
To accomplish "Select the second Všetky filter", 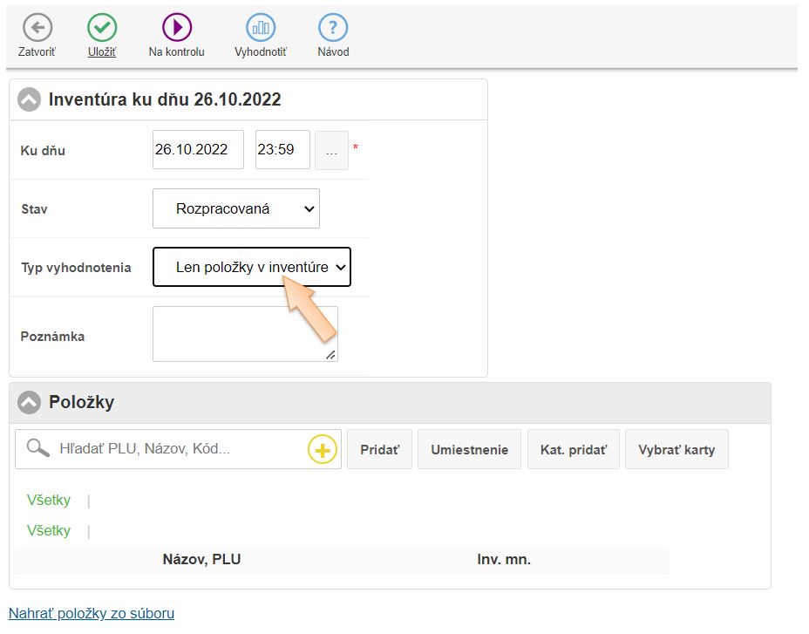I will click(x=49, y=531).
